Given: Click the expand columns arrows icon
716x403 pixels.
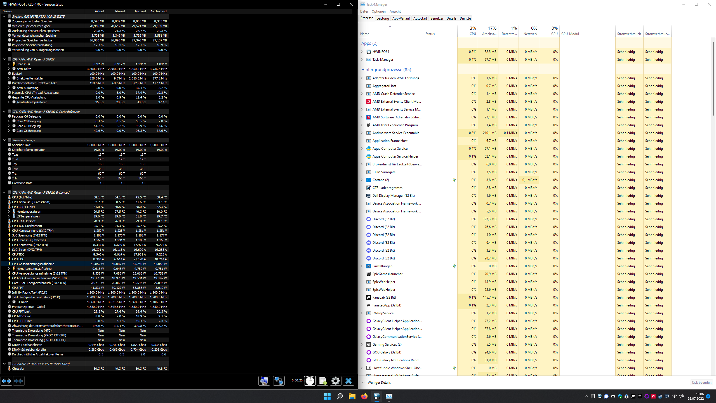Looking at the screenshot, I should [x=6, y=381].
